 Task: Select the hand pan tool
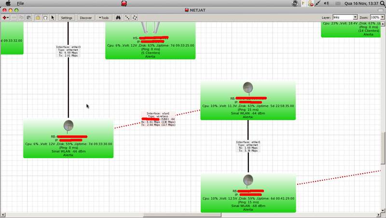(x=45, y=17)
